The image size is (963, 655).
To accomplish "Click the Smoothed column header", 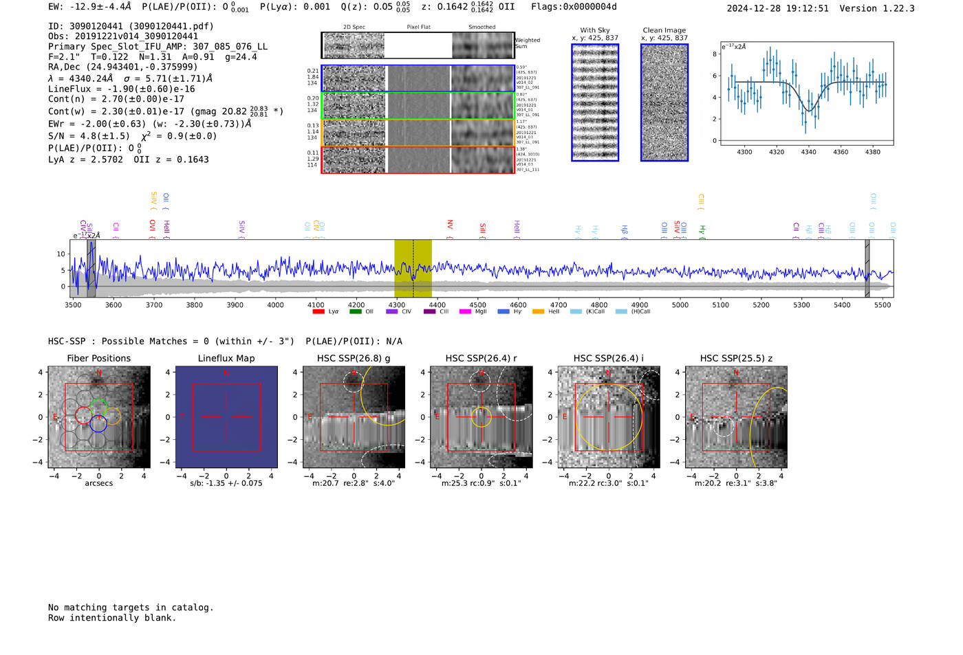I will click(x=482, y=27).
